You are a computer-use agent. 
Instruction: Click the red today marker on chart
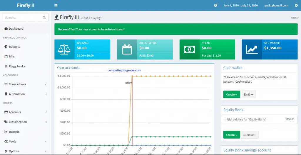132,110
